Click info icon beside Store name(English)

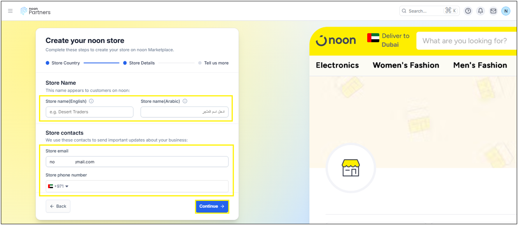pyautogui.click(x=91, y=101)
